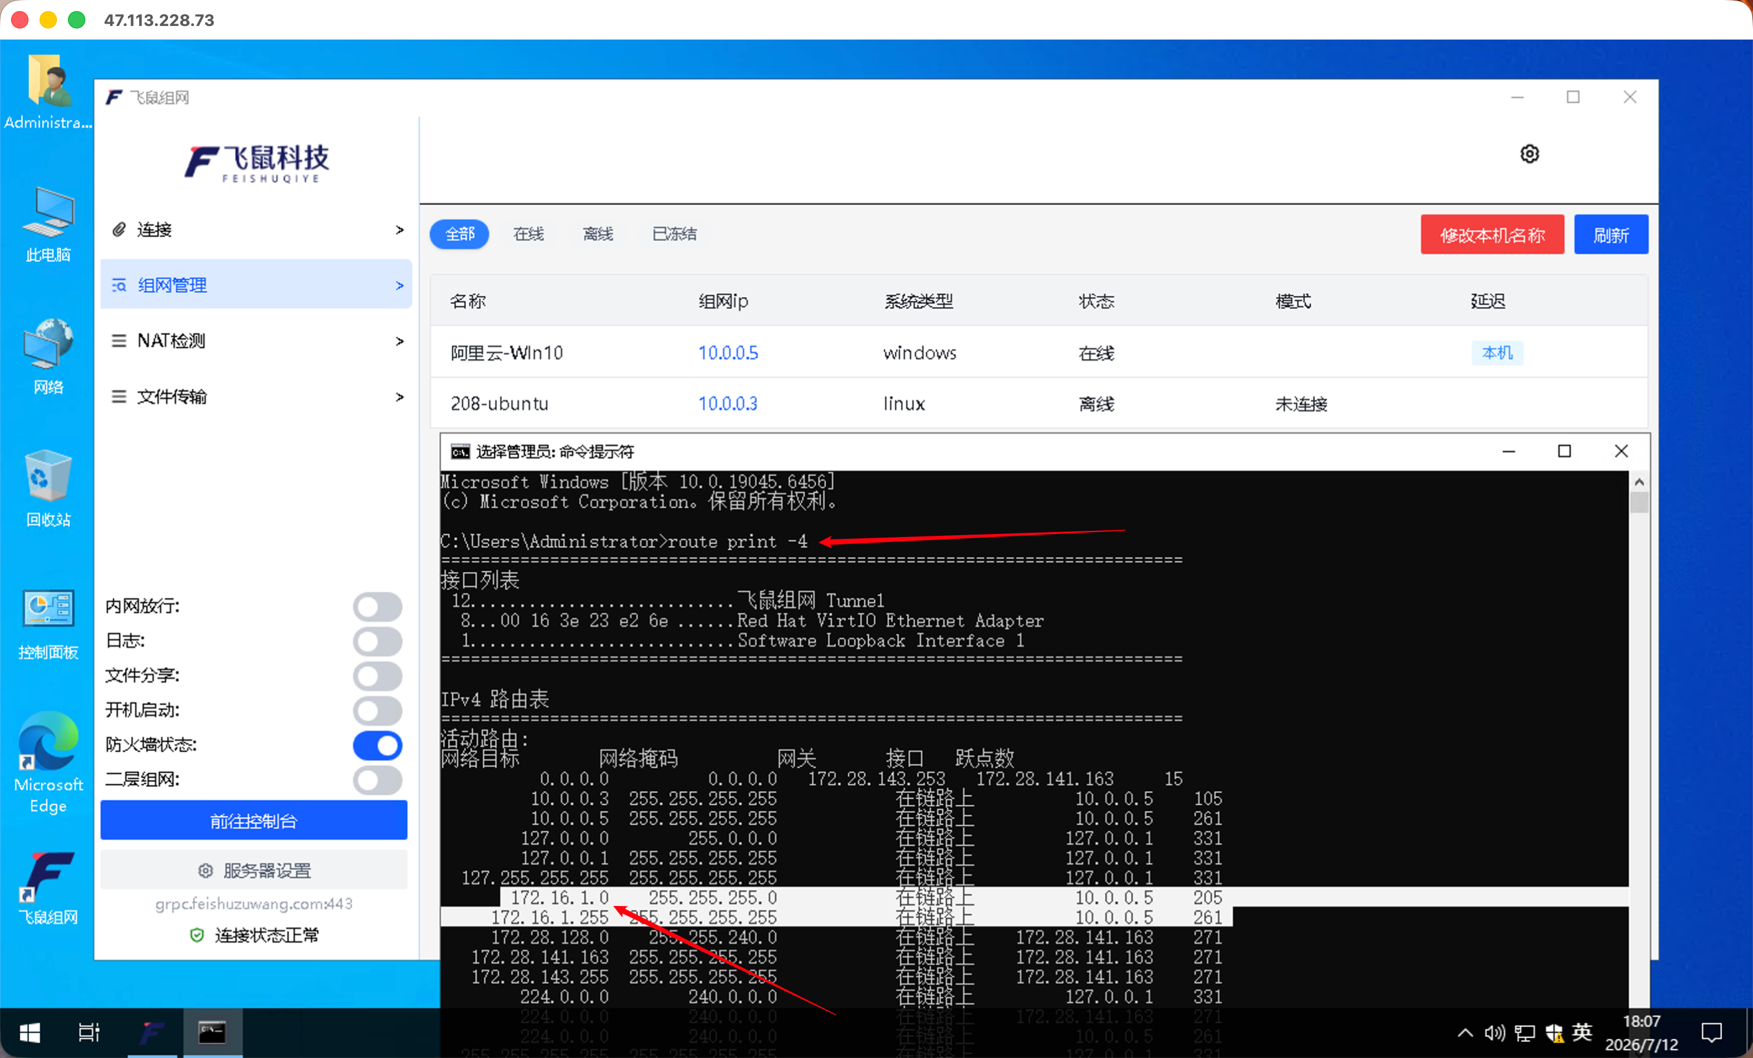Enable the 开机启动 toggle
This screenshot has height=1058, width=1753.
[x=378, y=710]
